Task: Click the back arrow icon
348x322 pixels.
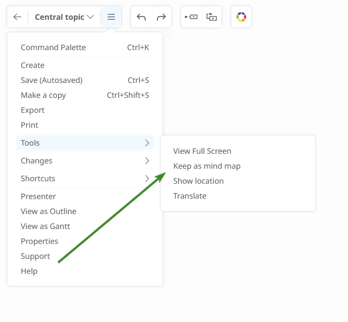Action: coord(17,17)
